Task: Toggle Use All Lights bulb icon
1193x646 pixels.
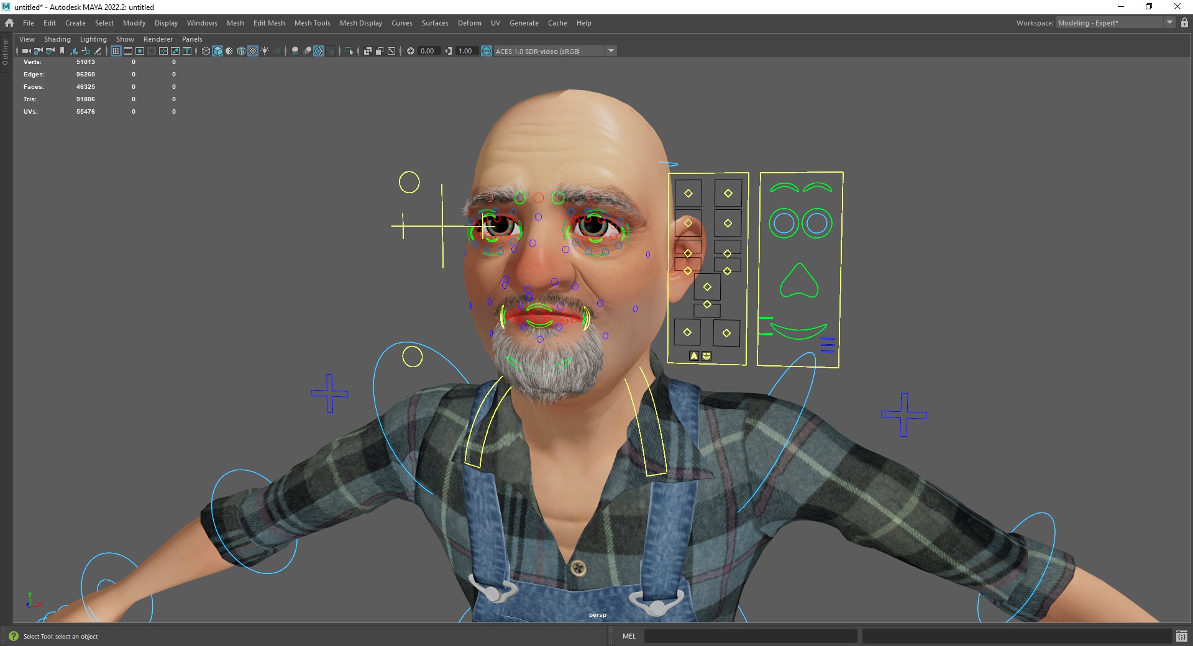Action: coord(265,51)
